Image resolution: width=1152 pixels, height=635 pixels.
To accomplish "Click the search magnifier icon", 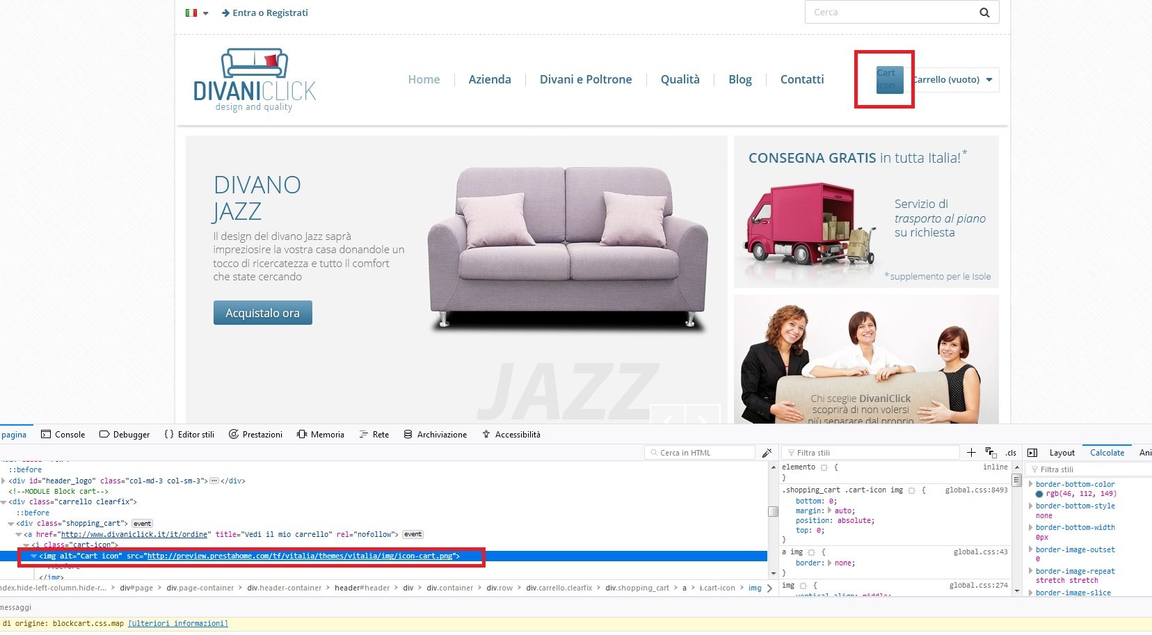I will [984, 13].
